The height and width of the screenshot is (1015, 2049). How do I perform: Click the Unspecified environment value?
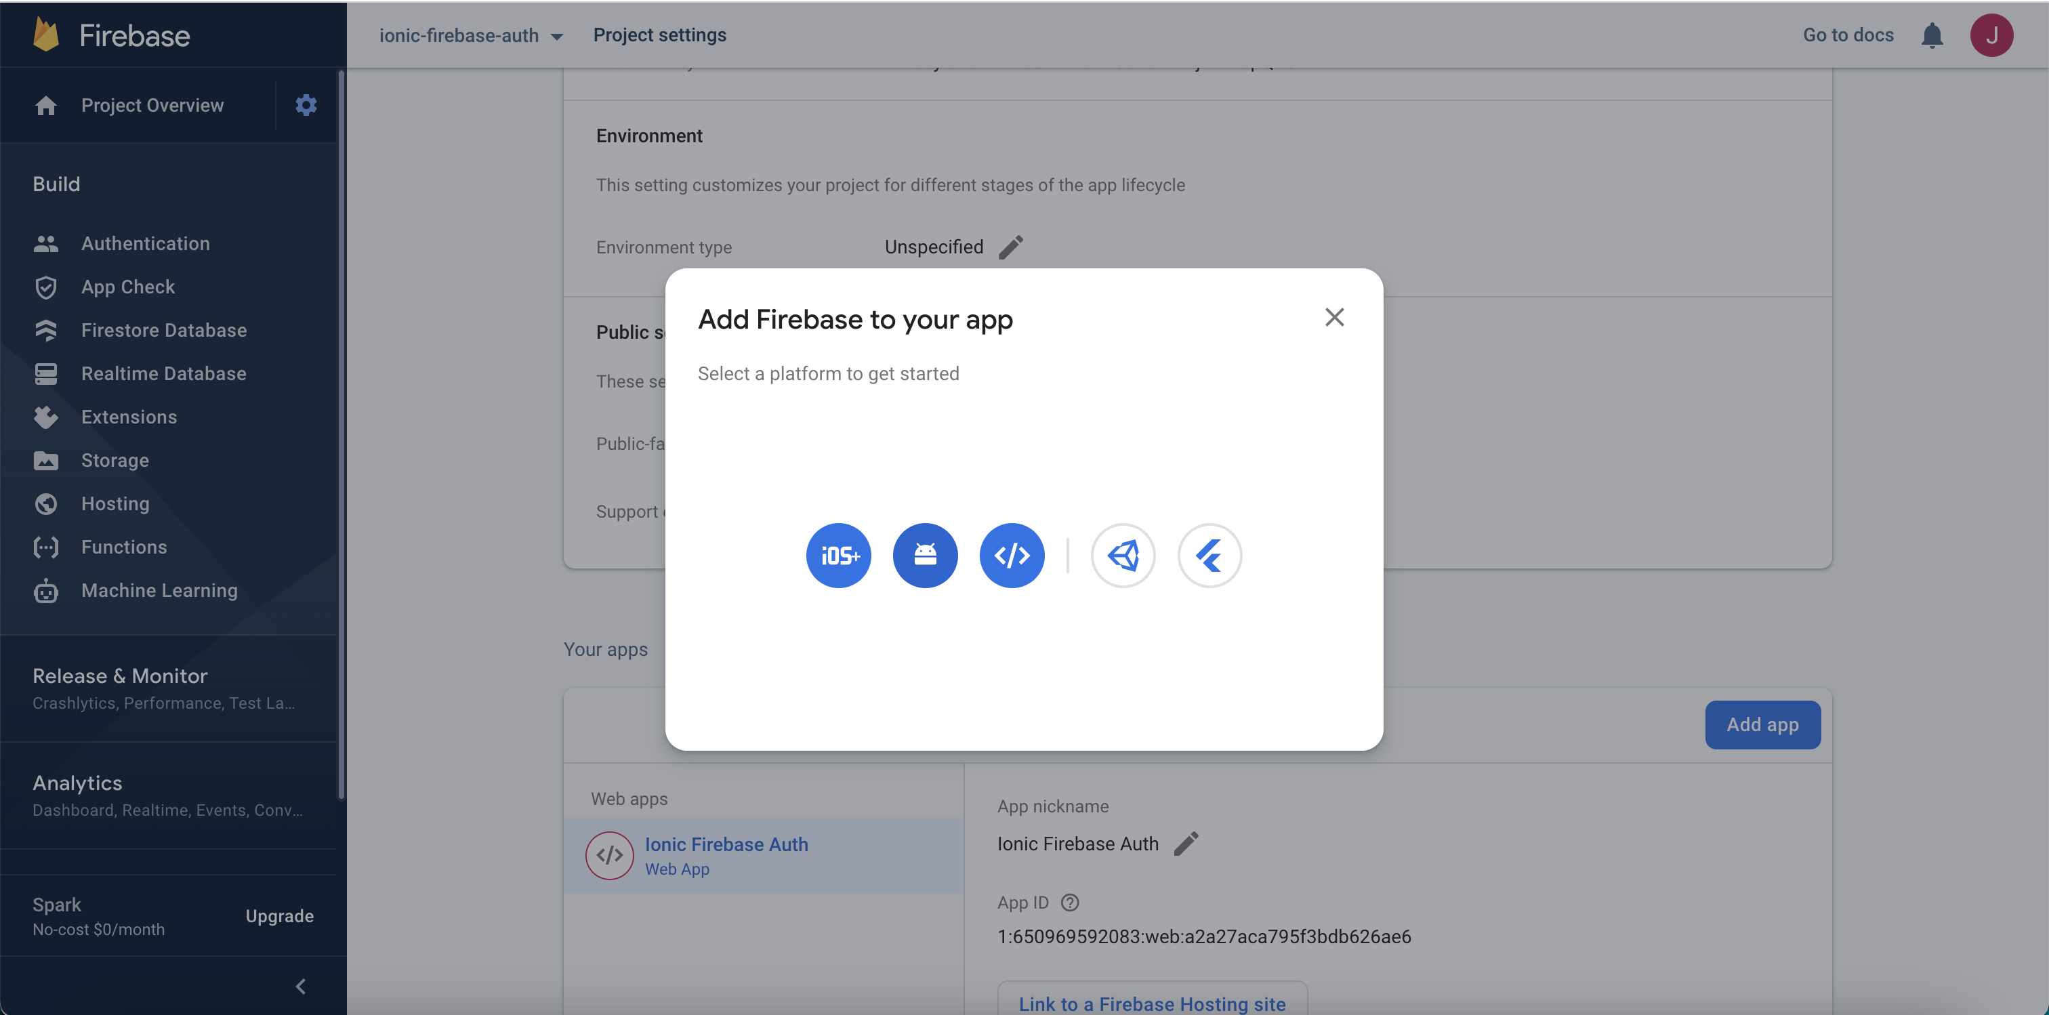pyautogui.click(x=934, y=247)
